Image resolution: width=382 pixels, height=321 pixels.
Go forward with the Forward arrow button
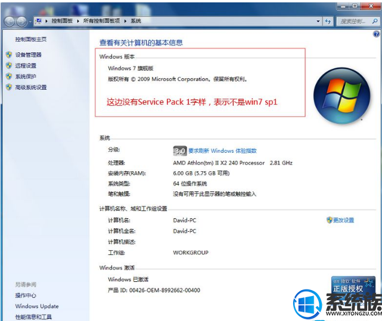point(21,21)
